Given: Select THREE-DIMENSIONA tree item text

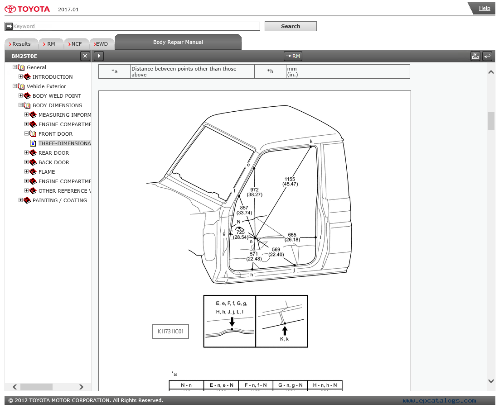Looking at the screenshot, I should tap(65, 143).
